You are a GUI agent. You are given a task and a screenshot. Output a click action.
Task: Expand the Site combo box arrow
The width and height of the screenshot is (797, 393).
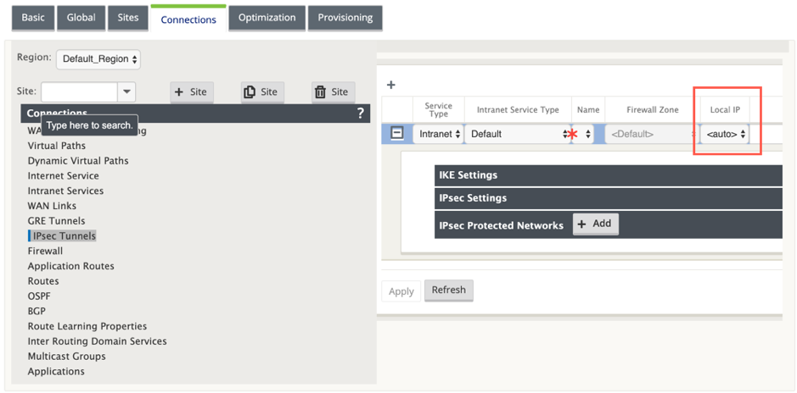pos(126,91)
